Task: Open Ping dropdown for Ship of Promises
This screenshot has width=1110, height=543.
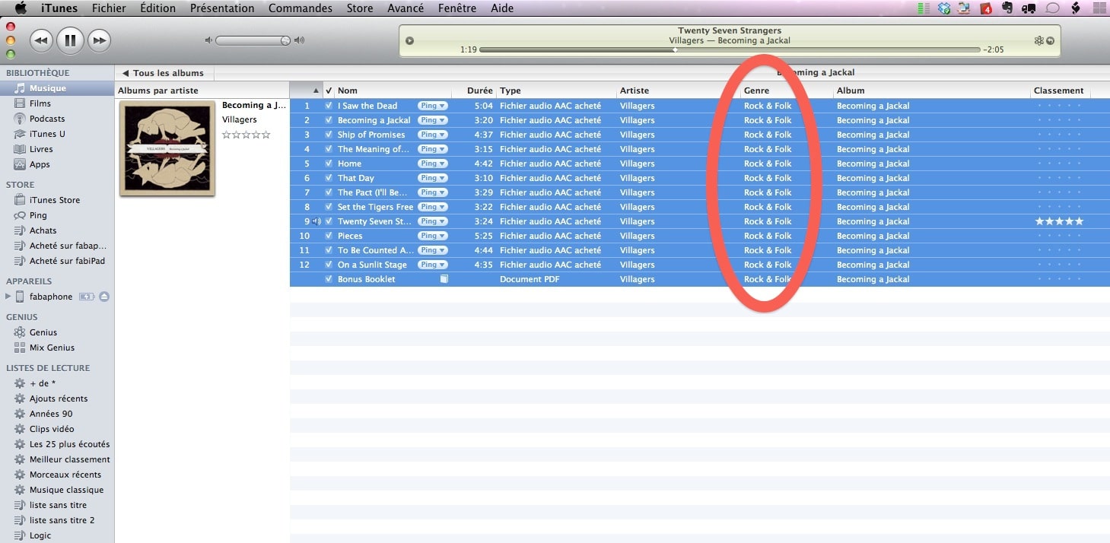Action: [432, 135]
